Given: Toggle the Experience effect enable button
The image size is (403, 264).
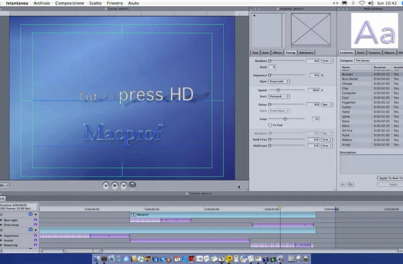Looking at the screenshot, I should (36, 236).
